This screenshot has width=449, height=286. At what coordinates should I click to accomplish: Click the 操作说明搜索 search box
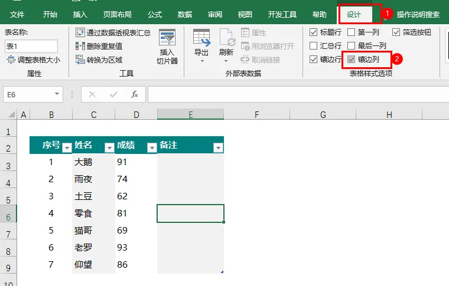[418, 15]
